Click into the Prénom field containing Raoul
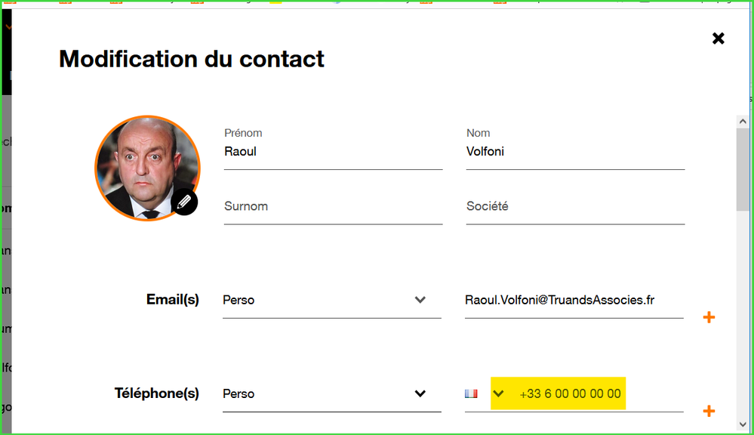 [332, 152]
